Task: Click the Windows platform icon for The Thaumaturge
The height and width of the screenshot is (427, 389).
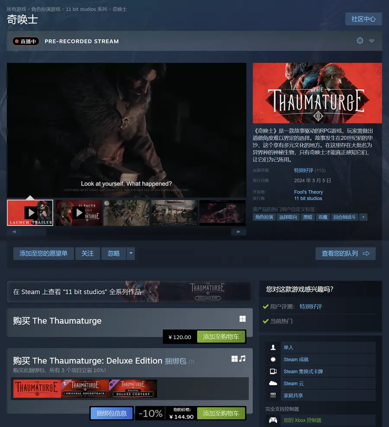Action: (242, 319)
